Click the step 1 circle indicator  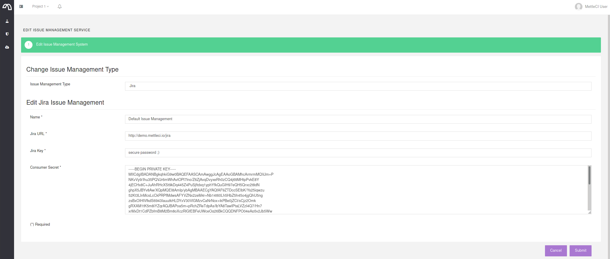coord(29,45)
